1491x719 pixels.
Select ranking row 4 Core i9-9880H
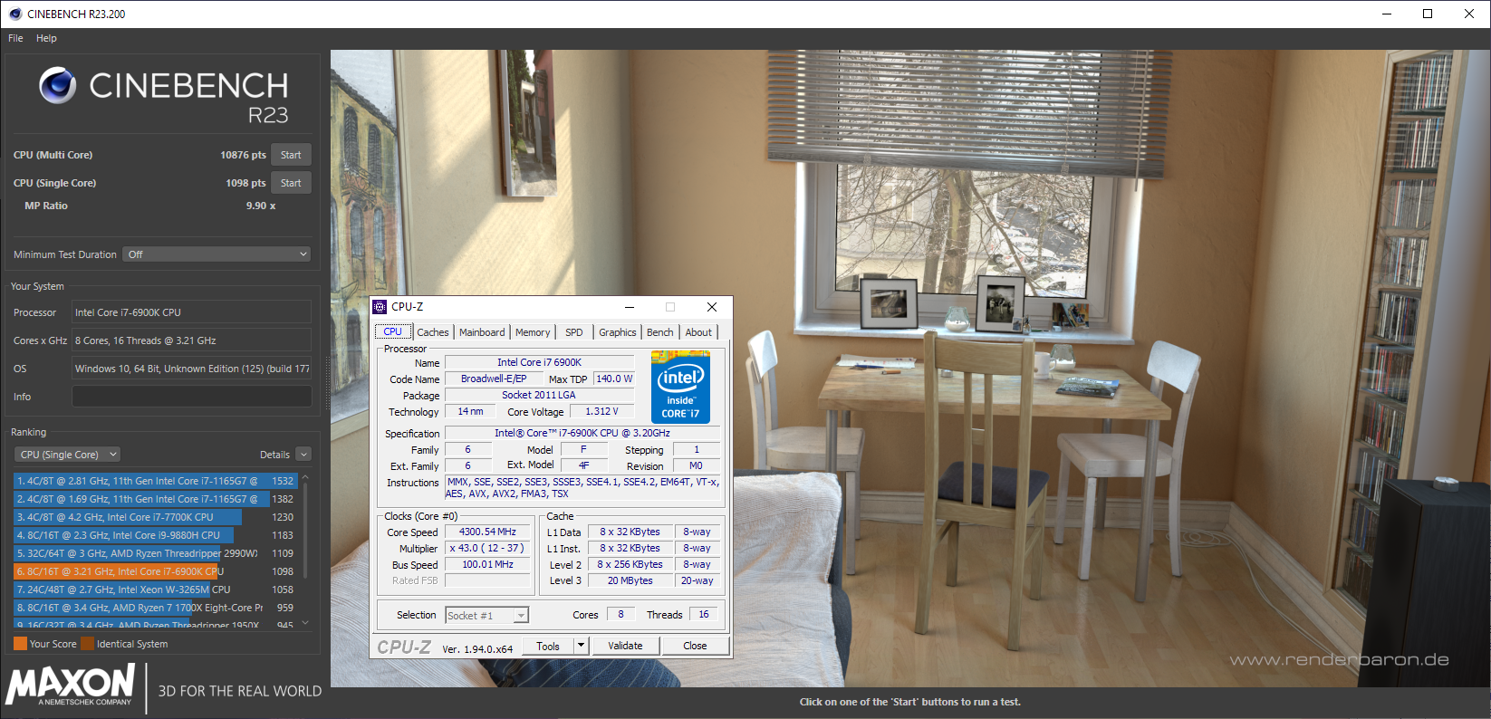(155, 535)
